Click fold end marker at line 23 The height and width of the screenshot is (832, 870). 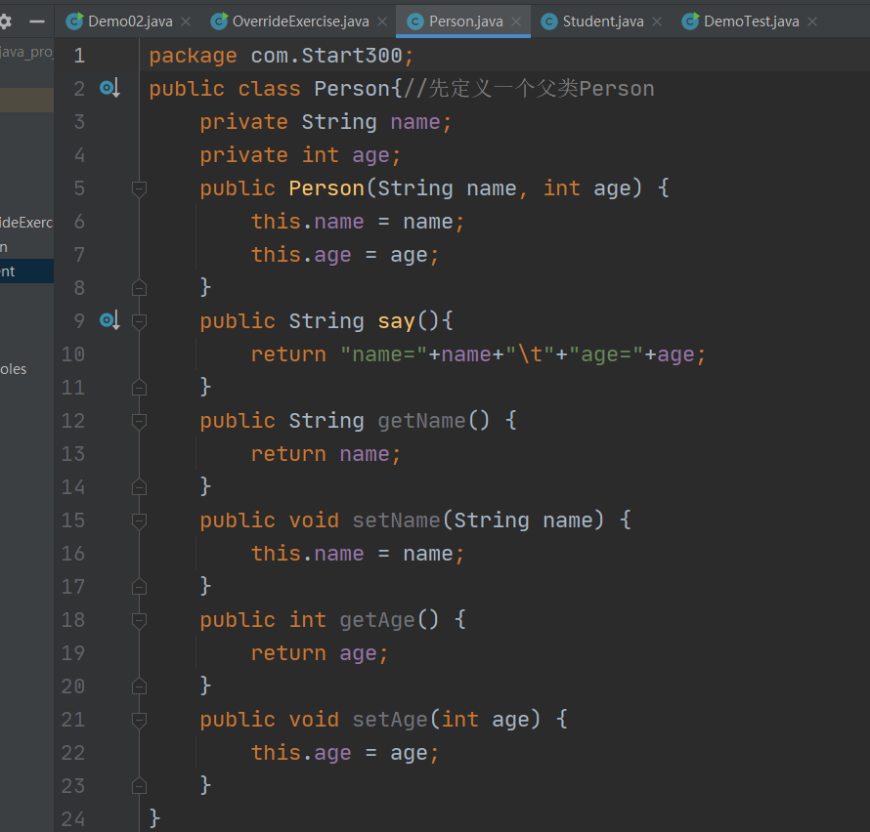click(x=139, y=785)
